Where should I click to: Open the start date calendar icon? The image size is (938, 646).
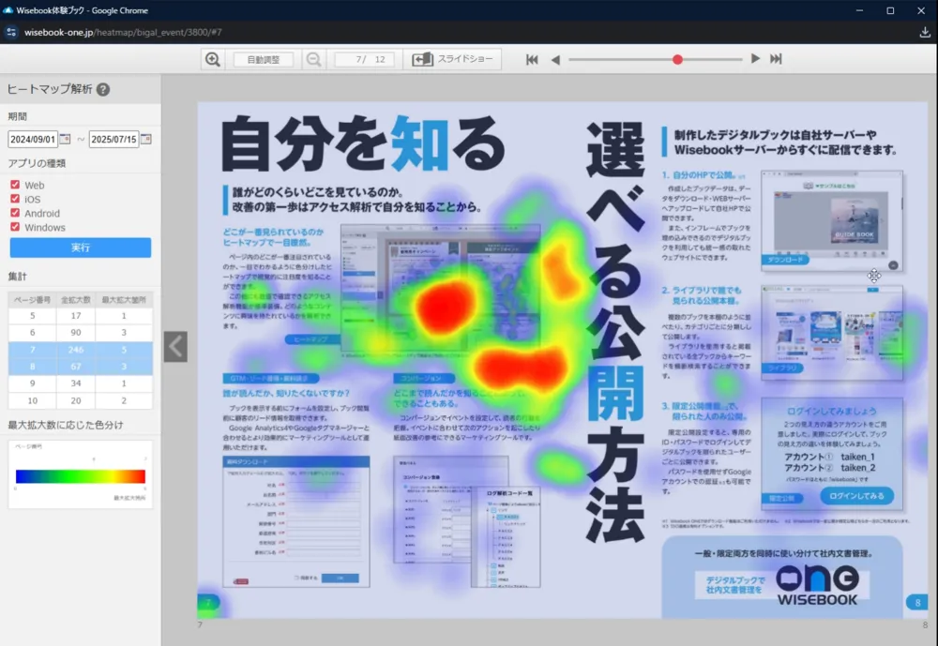[66, 139]
